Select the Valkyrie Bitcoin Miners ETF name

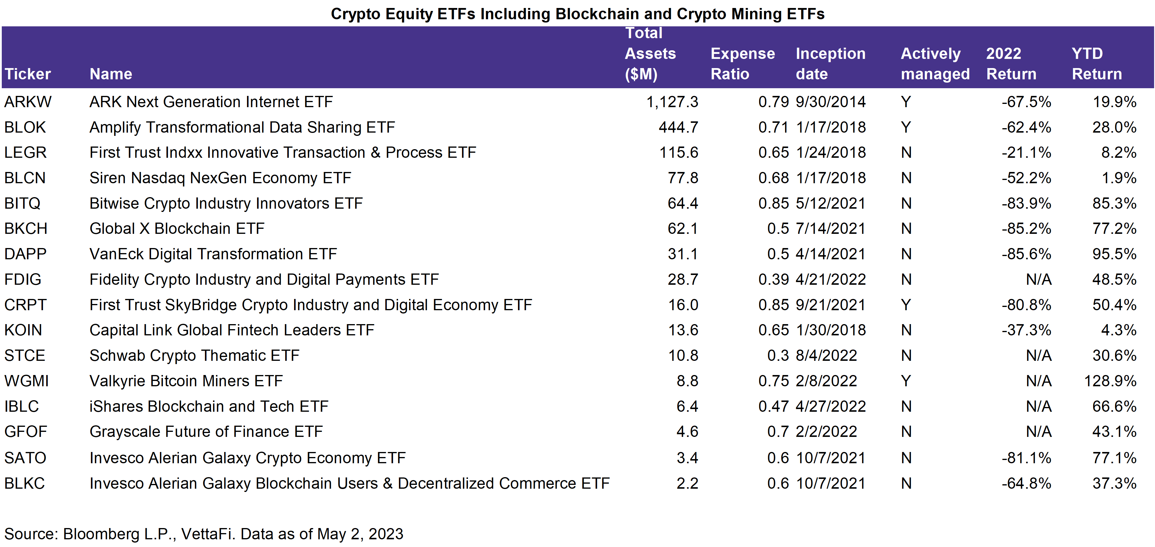[186, 381]
